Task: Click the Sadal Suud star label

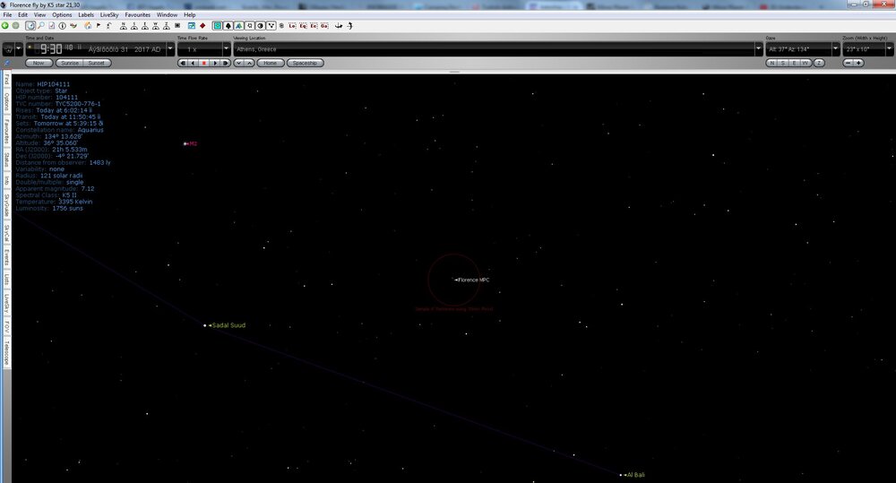Action: pos(228,325)
